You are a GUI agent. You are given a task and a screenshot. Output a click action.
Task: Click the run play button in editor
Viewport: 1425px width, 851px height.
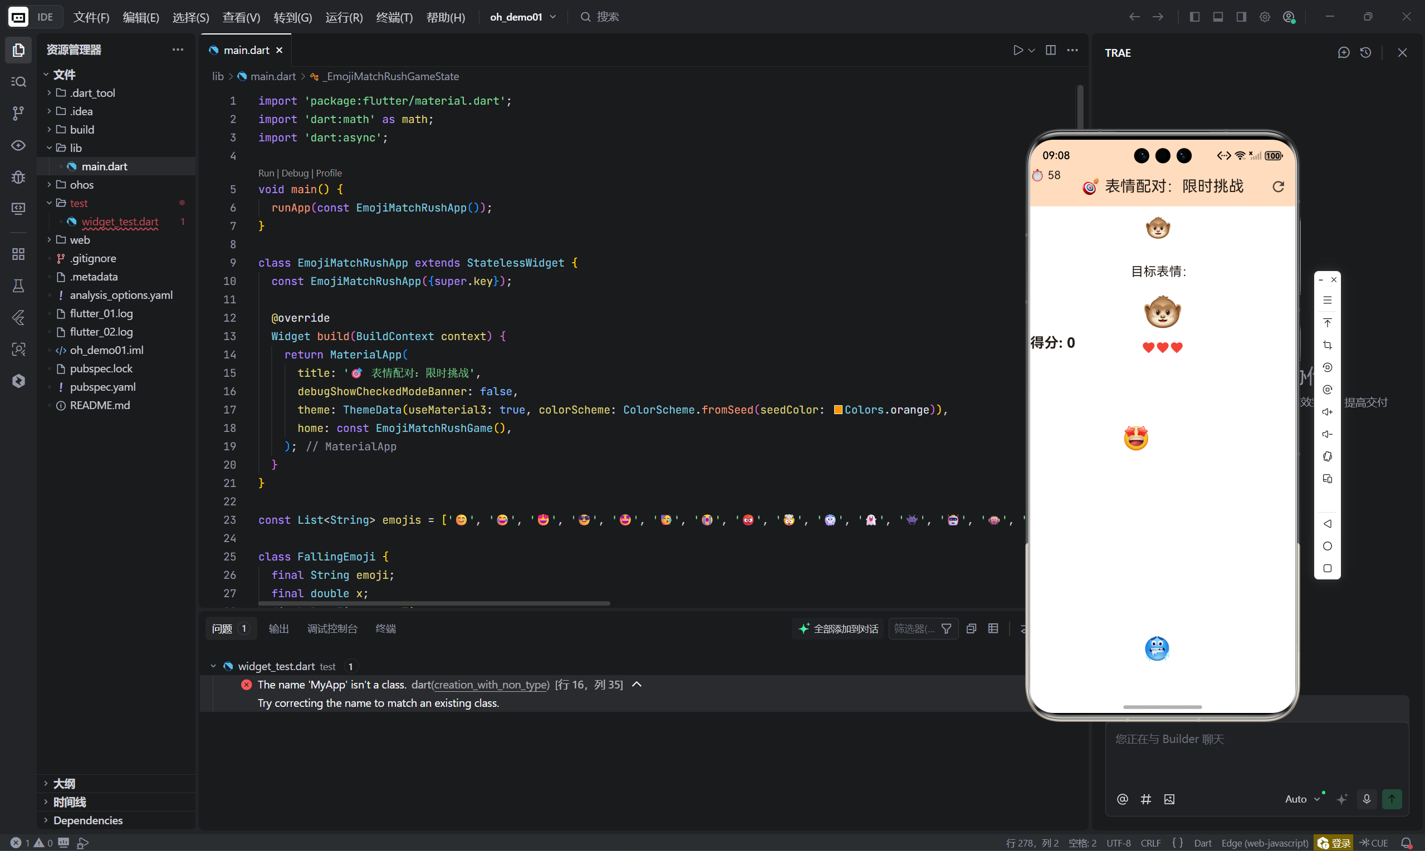coord(1018,50)
